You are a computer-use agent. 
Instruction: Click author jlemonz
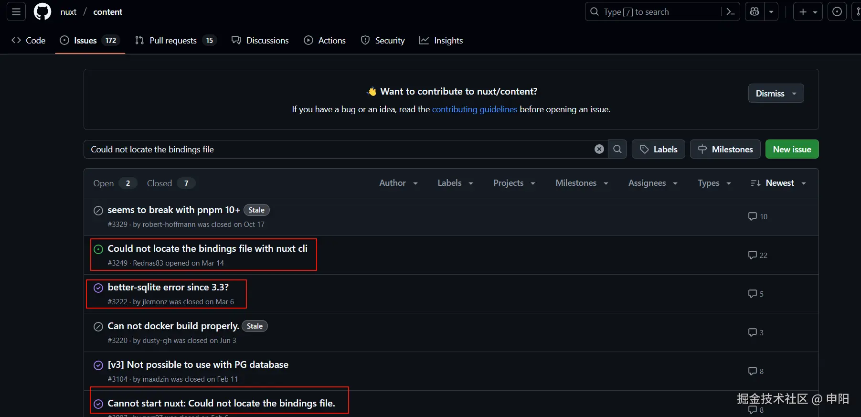click(x=155, y=302)
